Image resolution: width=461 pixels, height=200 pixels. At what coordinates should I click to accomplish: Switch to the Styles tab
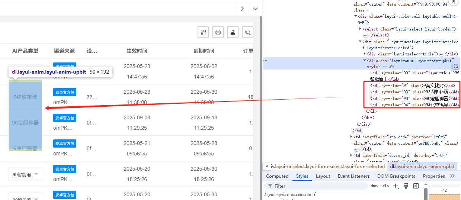tap(302, 176)
